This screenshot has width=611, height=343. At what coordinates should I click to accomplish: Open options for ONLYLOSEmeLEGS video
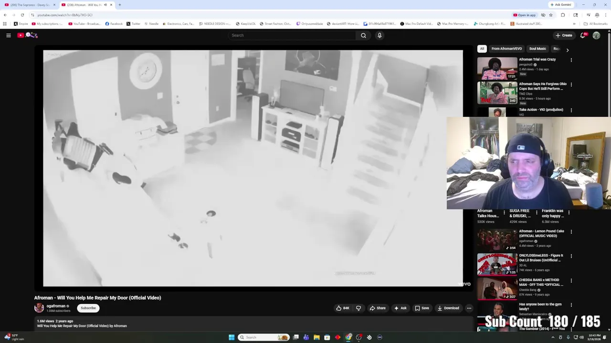pyautogui.click(x=571, y=256)
